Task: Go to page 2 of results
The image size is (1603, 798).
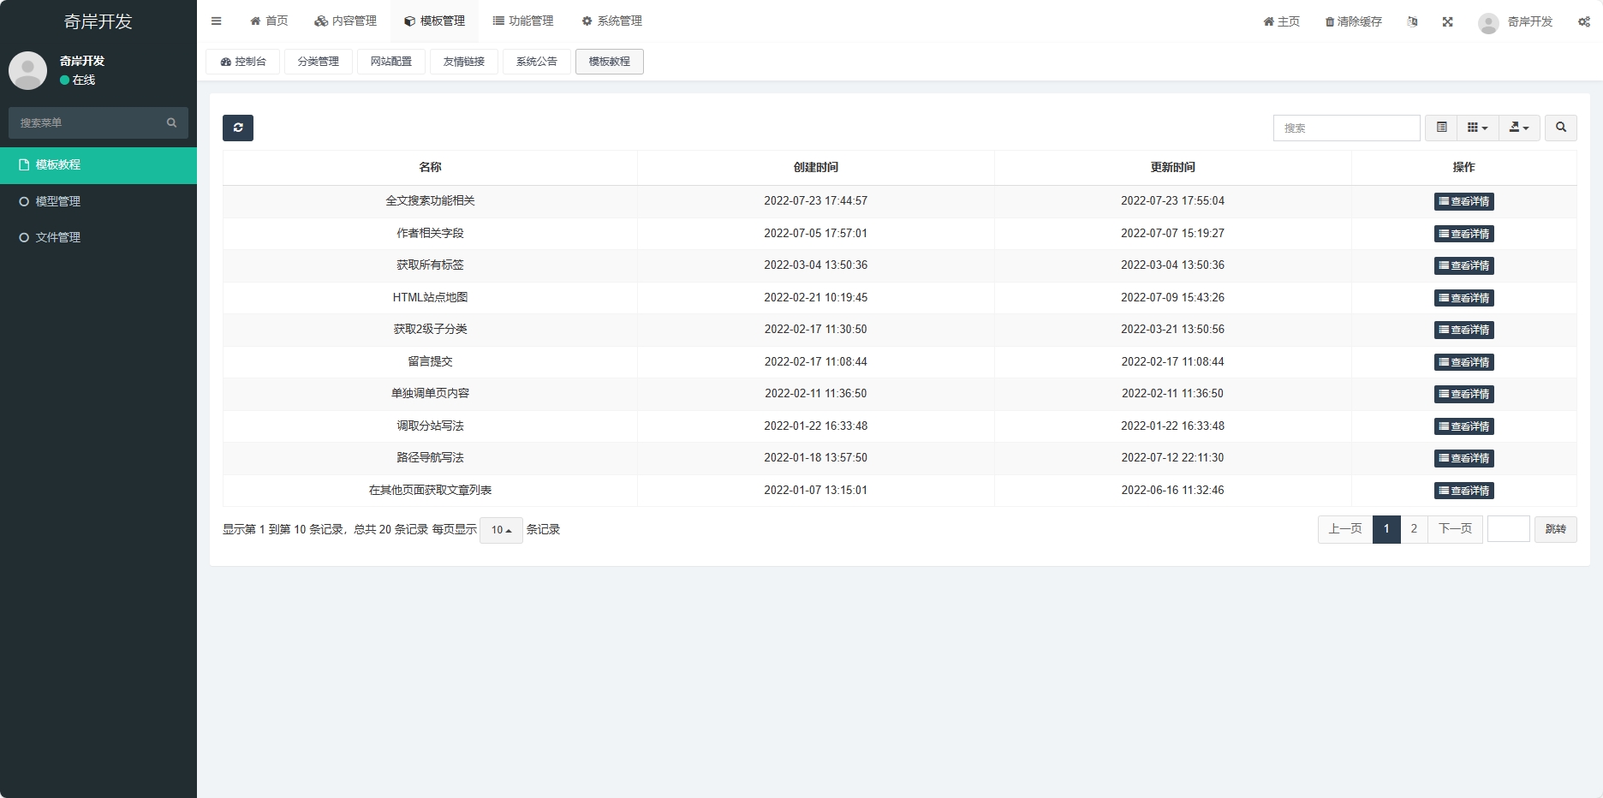Action: [x=1414, y=529]
